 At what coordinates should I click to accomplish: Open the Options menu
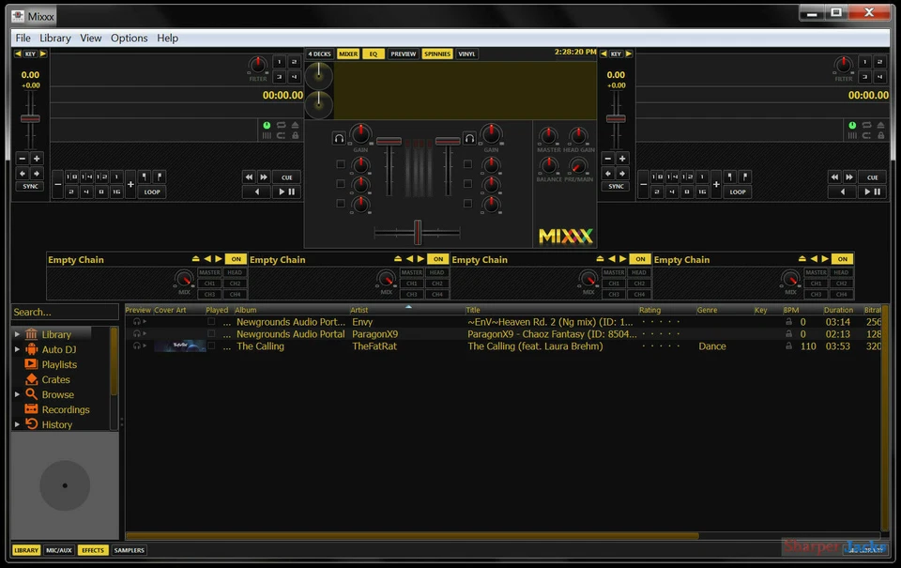129,38
